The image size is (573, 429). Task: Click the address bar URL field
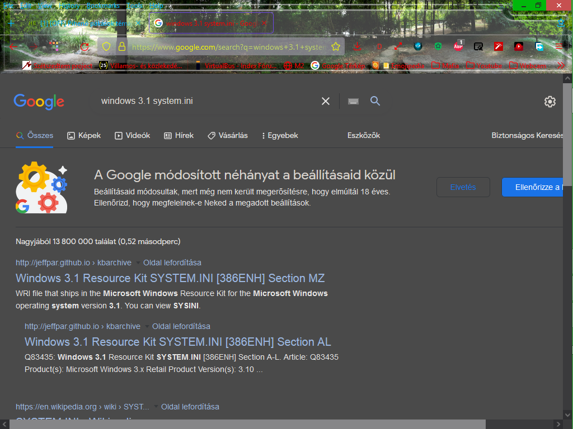click(228, 47)
